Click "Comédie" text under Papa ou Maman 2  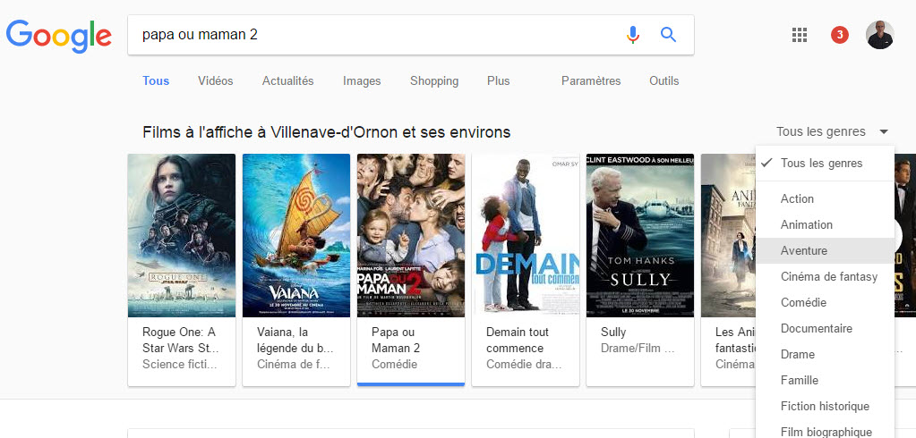(394, 365)
